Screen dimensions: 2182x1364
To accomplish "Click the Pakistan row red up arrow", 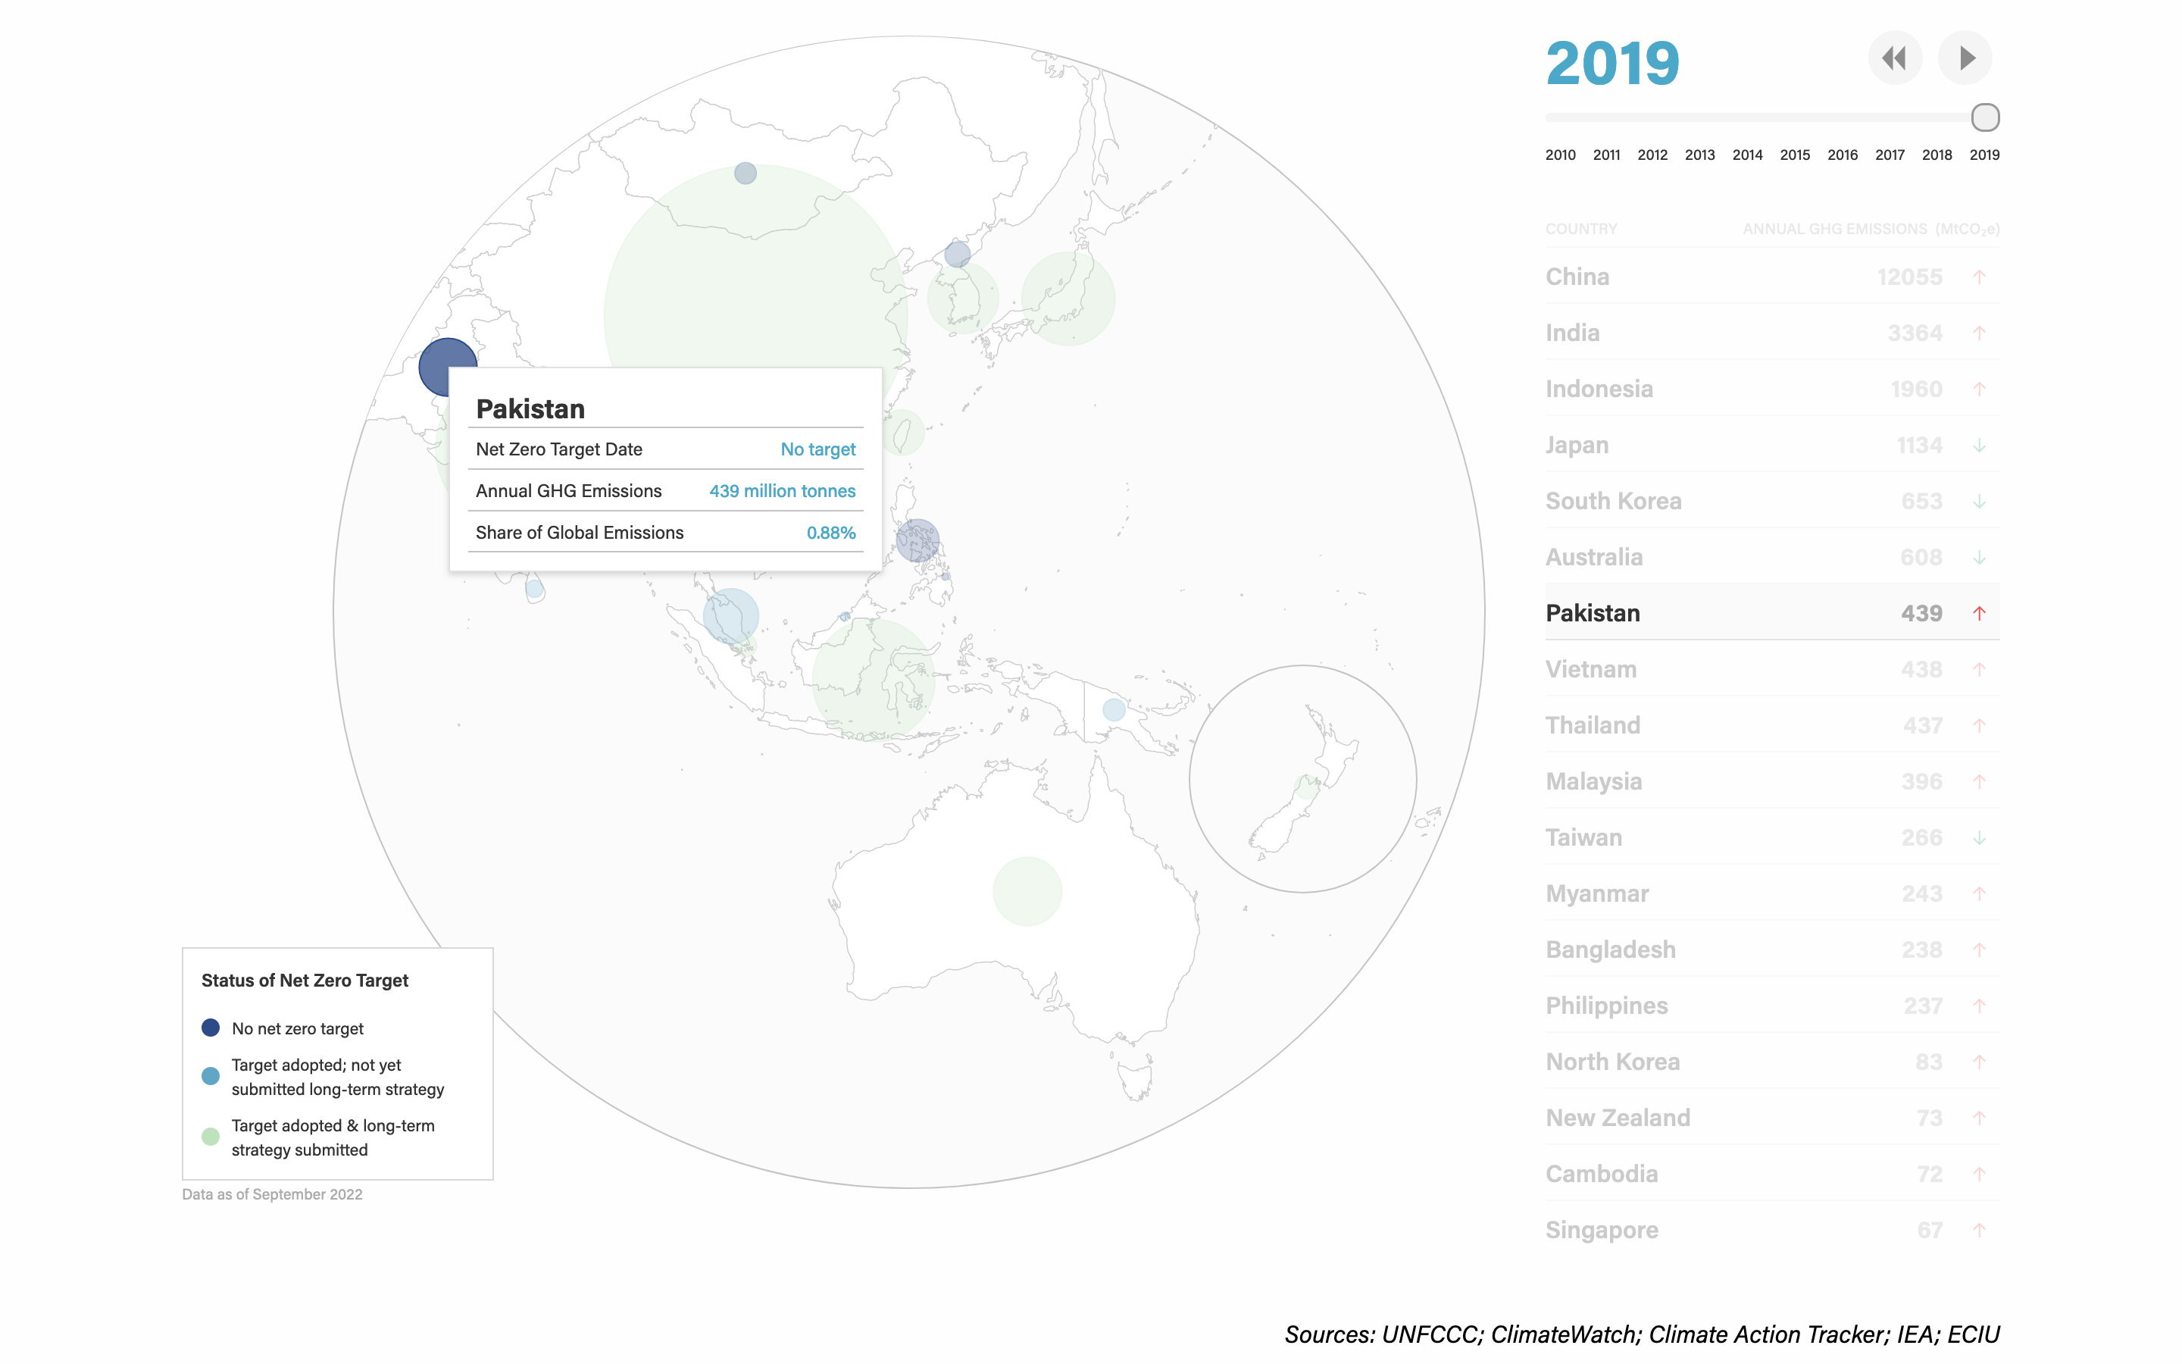I will (1978, 614).
